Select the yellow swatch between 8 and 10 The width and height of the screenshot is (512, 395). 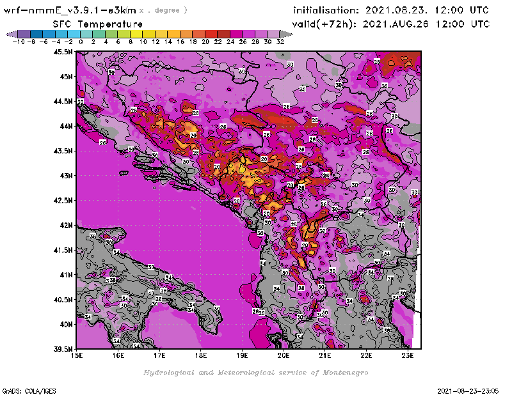point(136,34)
